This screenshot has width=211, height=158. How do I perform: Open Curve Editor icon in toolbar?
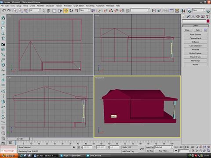tap(171, 11)
